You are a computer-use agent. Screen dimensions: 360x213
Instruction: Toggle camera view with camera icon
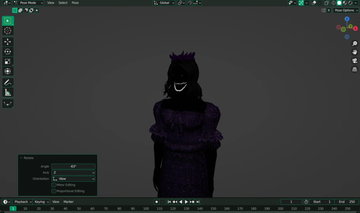point(355,61)
